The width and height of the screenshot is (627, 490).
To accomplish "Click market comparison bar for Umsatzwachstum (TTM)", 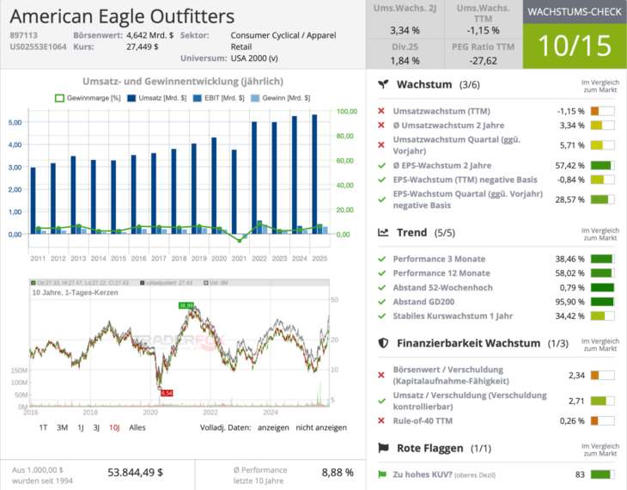I will click(x=602, y=111).
